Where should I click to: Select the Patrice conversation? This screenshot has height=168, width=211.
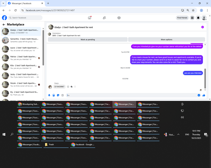point(21,58)
